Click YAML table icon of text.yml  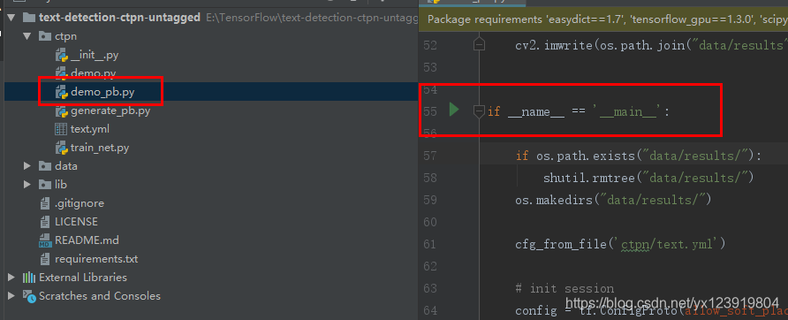(x=61, y=129)
